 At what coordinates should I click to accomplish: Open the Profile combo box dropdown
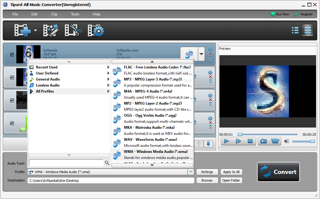[x=191, y=172]
